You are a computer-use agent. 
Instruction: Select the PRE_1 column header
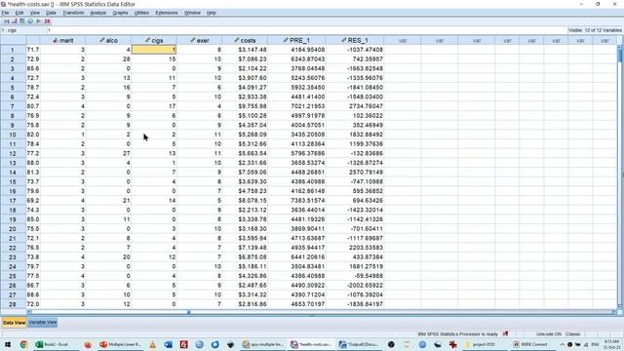pyautogui.click(x=296, y=40)
